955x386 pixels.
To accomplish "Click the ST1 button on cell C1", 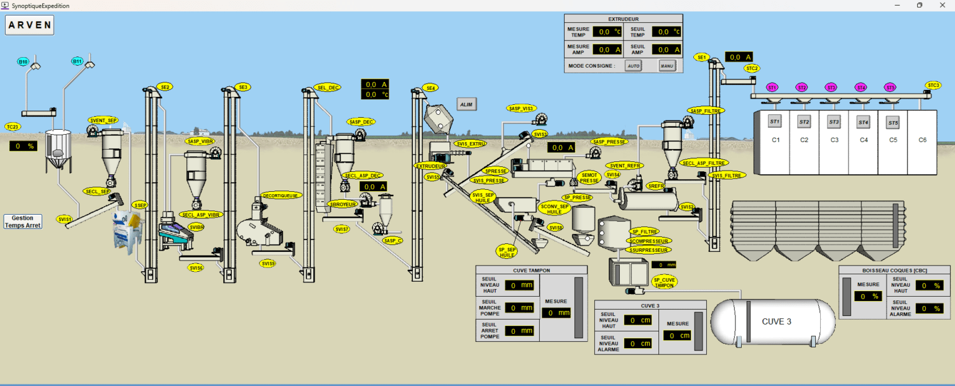I will (775, 121).
